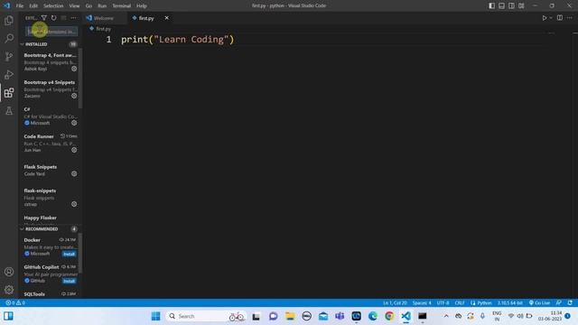This screenshot has height=325, width=578.
Task: Filter extensions with the funnel icon
Action: [x=44, y=18]
